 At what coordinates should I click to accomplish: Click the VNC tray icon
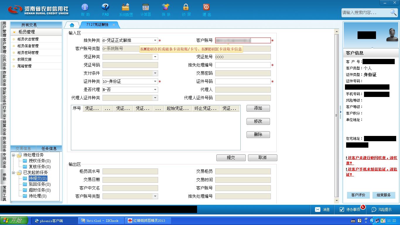click(383, 221)
